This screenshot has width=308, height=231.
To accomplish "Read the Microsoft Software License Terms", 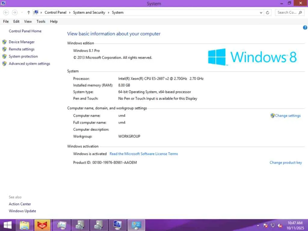I will click(144, 154).
